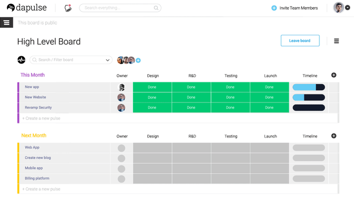This screenshot has height=206, width=354.
Task: Collapse the Next Month group title
Action: click(34, 136)
